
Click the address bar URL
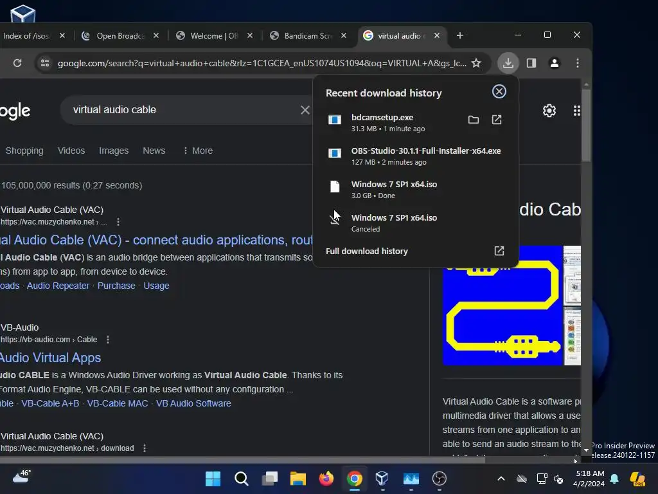click(x=262, y=63)
